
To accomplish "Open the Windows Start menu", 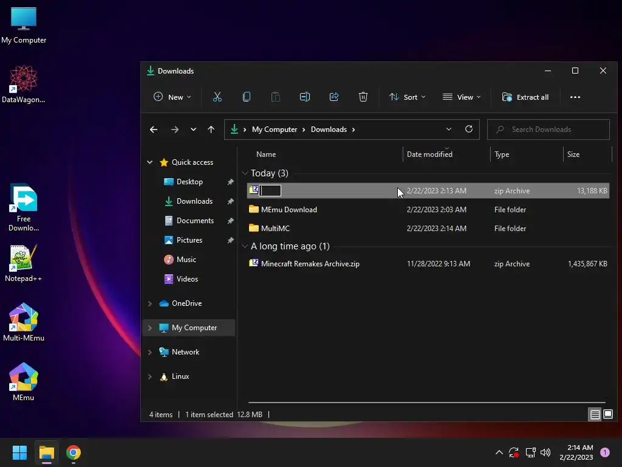I will [19, 452].
